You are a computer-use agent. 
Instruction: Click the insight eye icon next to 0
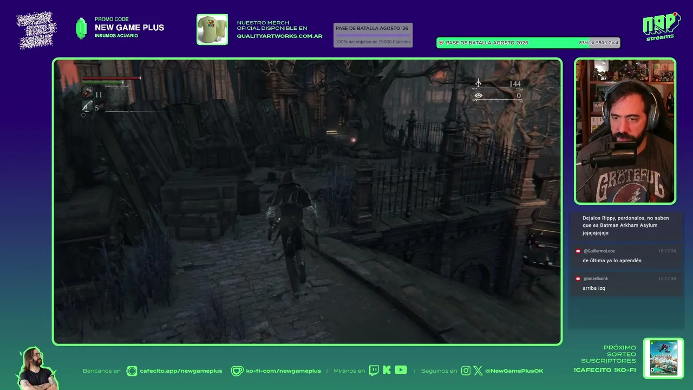478,96
